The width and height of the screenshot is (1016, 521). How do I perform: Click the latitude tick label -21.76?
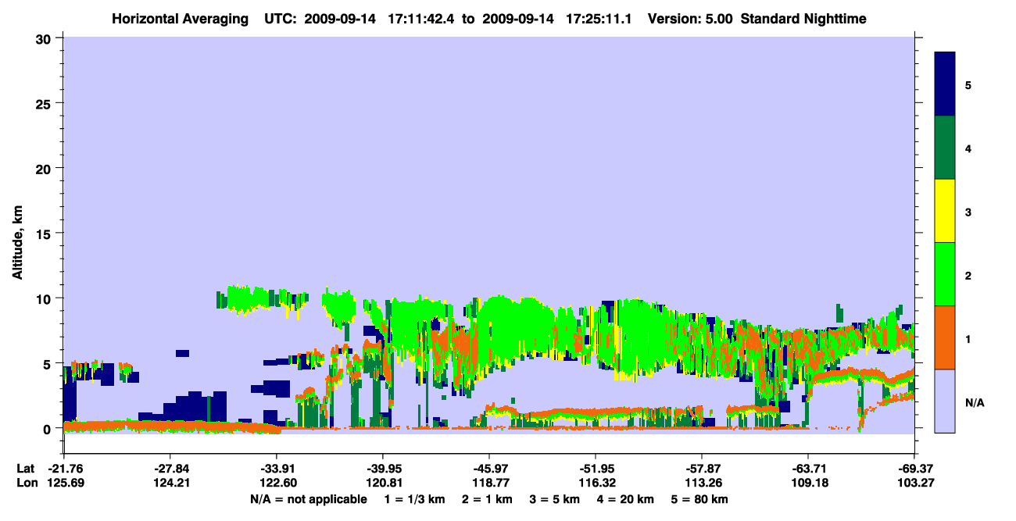[x=64, y=469]
